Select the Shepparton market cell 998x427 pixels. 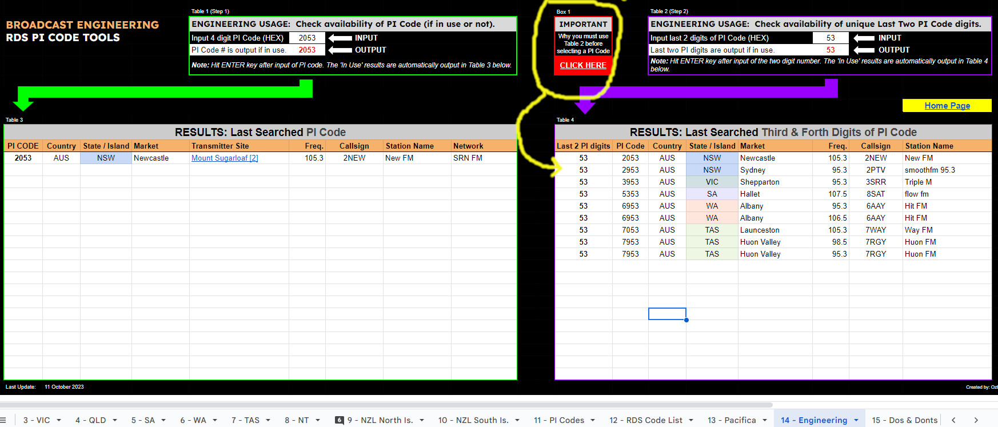[774, 182]
